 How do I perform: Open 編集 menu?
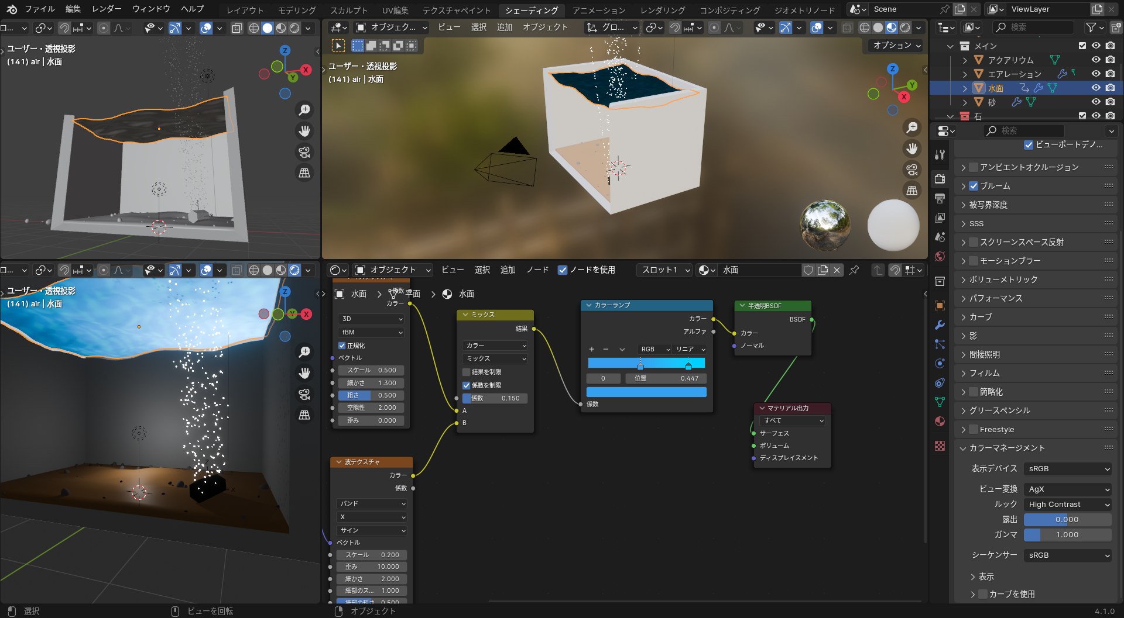pos(73,9)
